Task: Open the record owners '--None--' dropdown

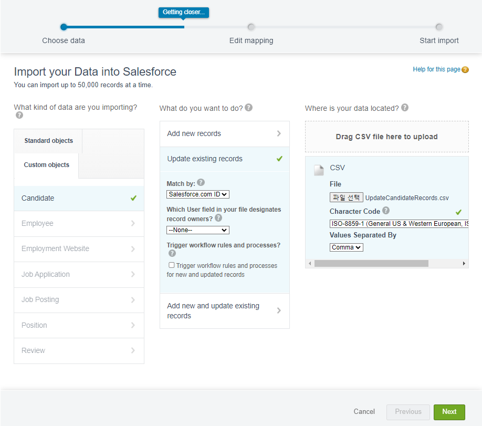Action: [x=198, y=230]
